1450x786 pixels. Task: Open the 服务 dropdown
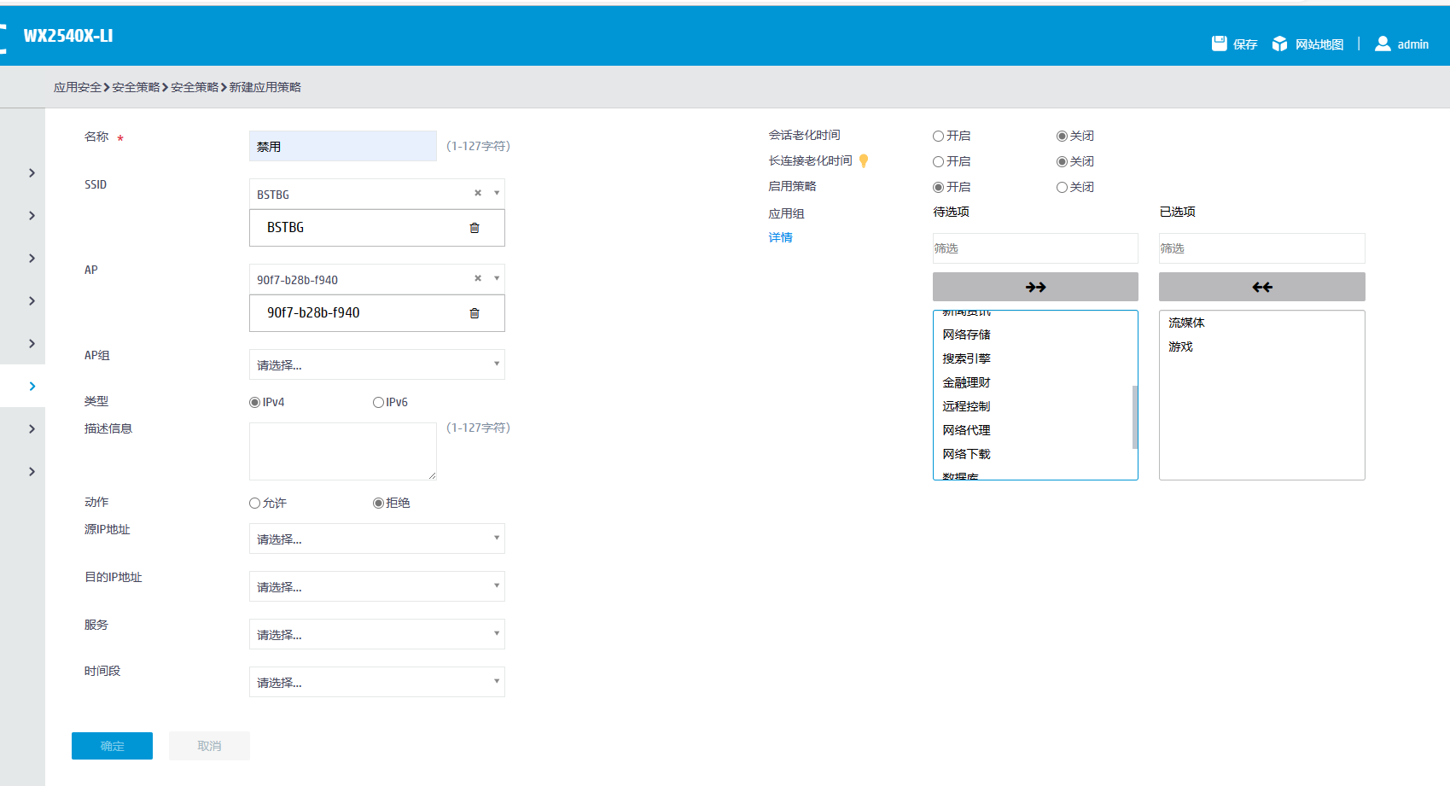[x=377, y=634]
